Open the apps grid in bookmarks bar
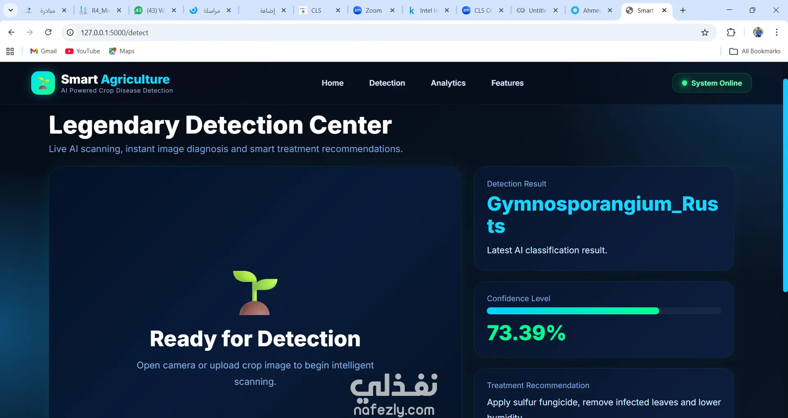 coord(10,51)
